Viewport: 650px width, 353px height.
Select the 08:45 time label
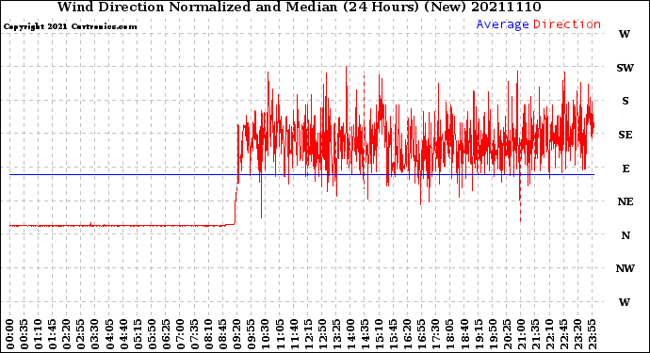click(x=223, y=334)
